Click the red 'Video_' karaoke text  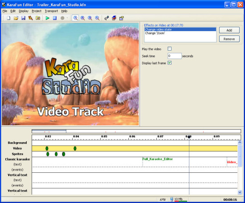point(232,162)
